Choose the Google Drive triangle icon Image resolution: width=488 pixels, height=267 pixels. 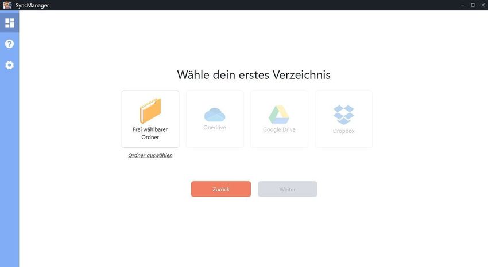(x=279, y=115)
